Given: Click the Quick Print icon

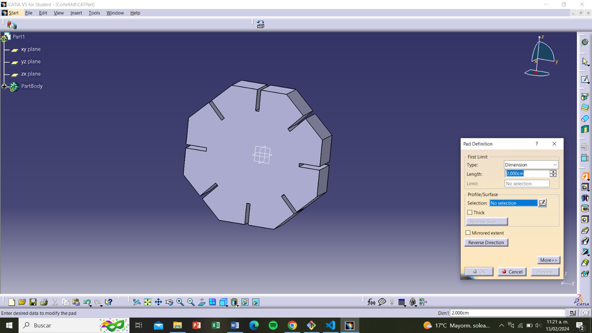Looking at the screenshot, I should (x=44, y=302).
